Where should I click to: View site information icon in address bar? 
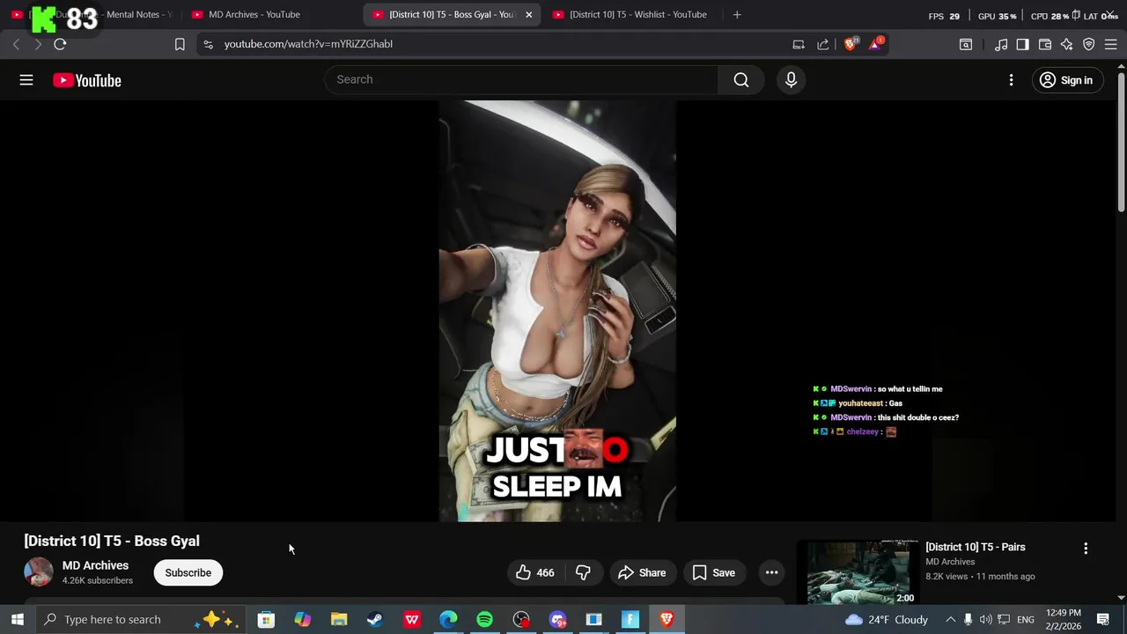(208, 44)
